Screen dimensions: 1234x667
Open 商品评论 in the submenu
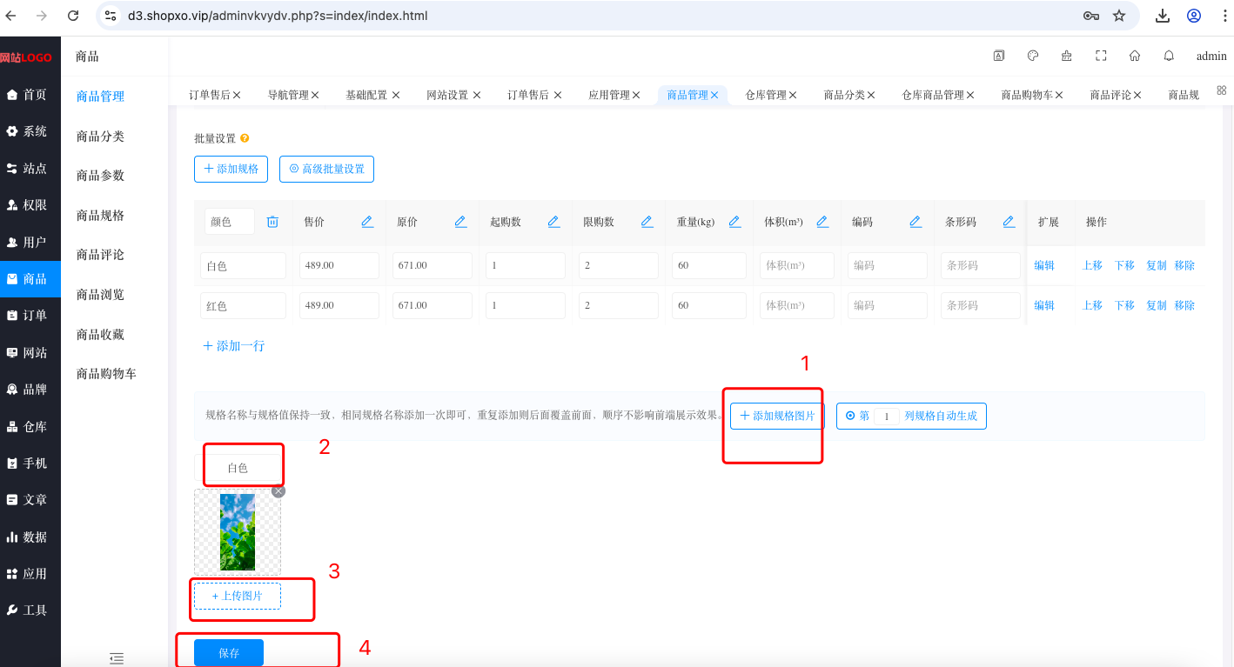[100, 255]
